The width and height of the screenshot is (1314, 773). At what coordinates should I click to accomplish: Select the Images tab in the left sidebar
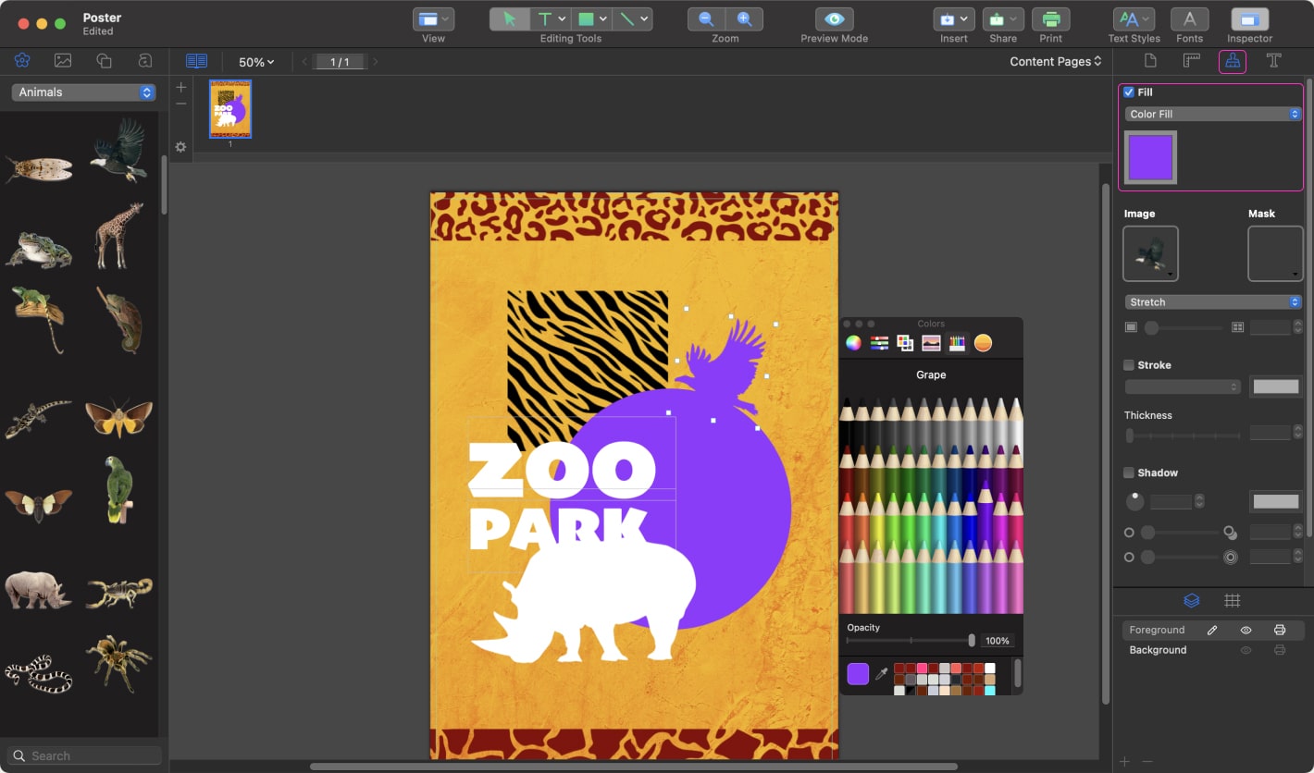61,60
